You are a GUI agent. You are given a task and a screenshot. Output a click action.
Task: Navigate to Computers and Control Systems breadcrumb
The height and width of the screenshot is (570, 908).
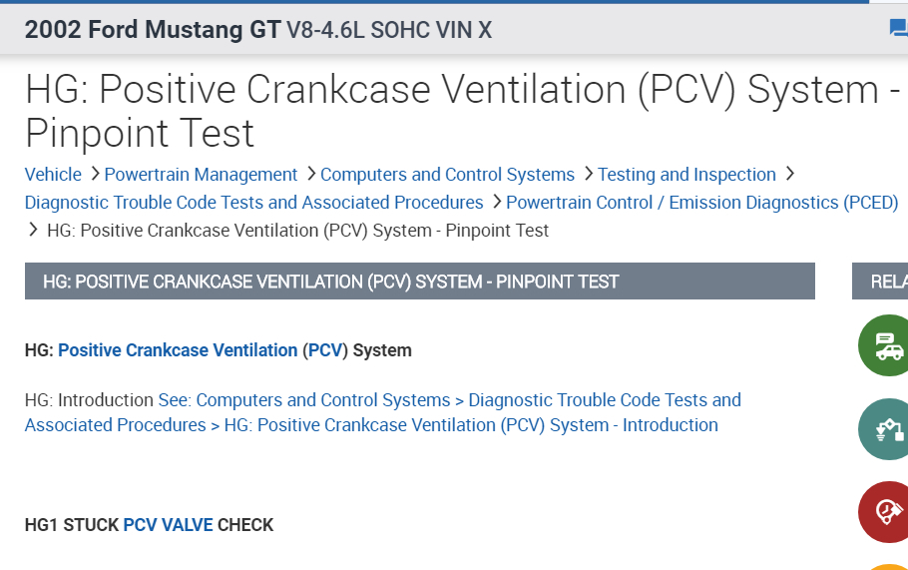pyautogui.click(x=447, y=175)
